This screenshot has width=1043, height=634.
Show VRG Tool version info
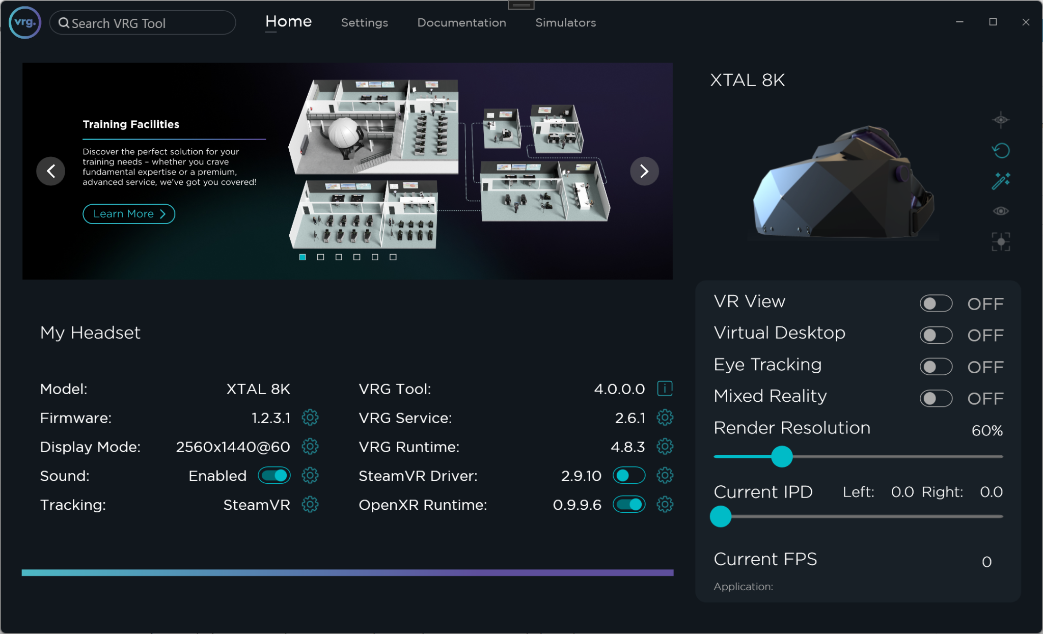664,389
